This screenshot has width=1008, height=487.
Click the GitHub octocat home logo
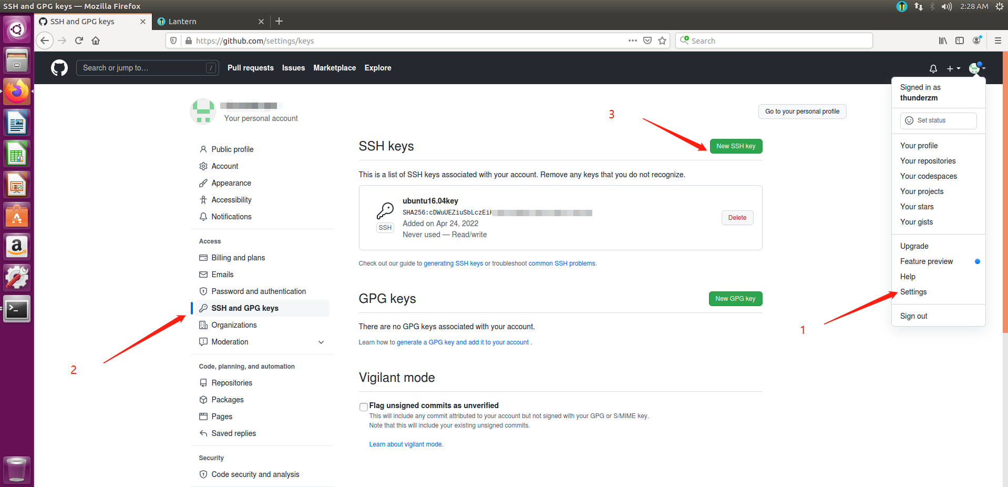(59, 67)
